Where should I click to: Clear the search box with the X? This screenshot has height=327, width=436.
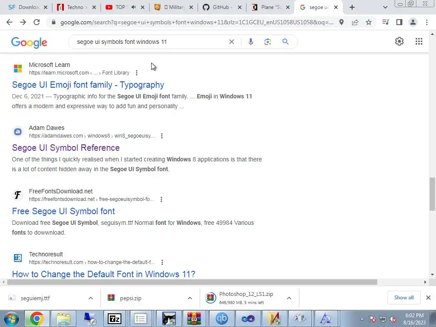[x=231, y=42]
